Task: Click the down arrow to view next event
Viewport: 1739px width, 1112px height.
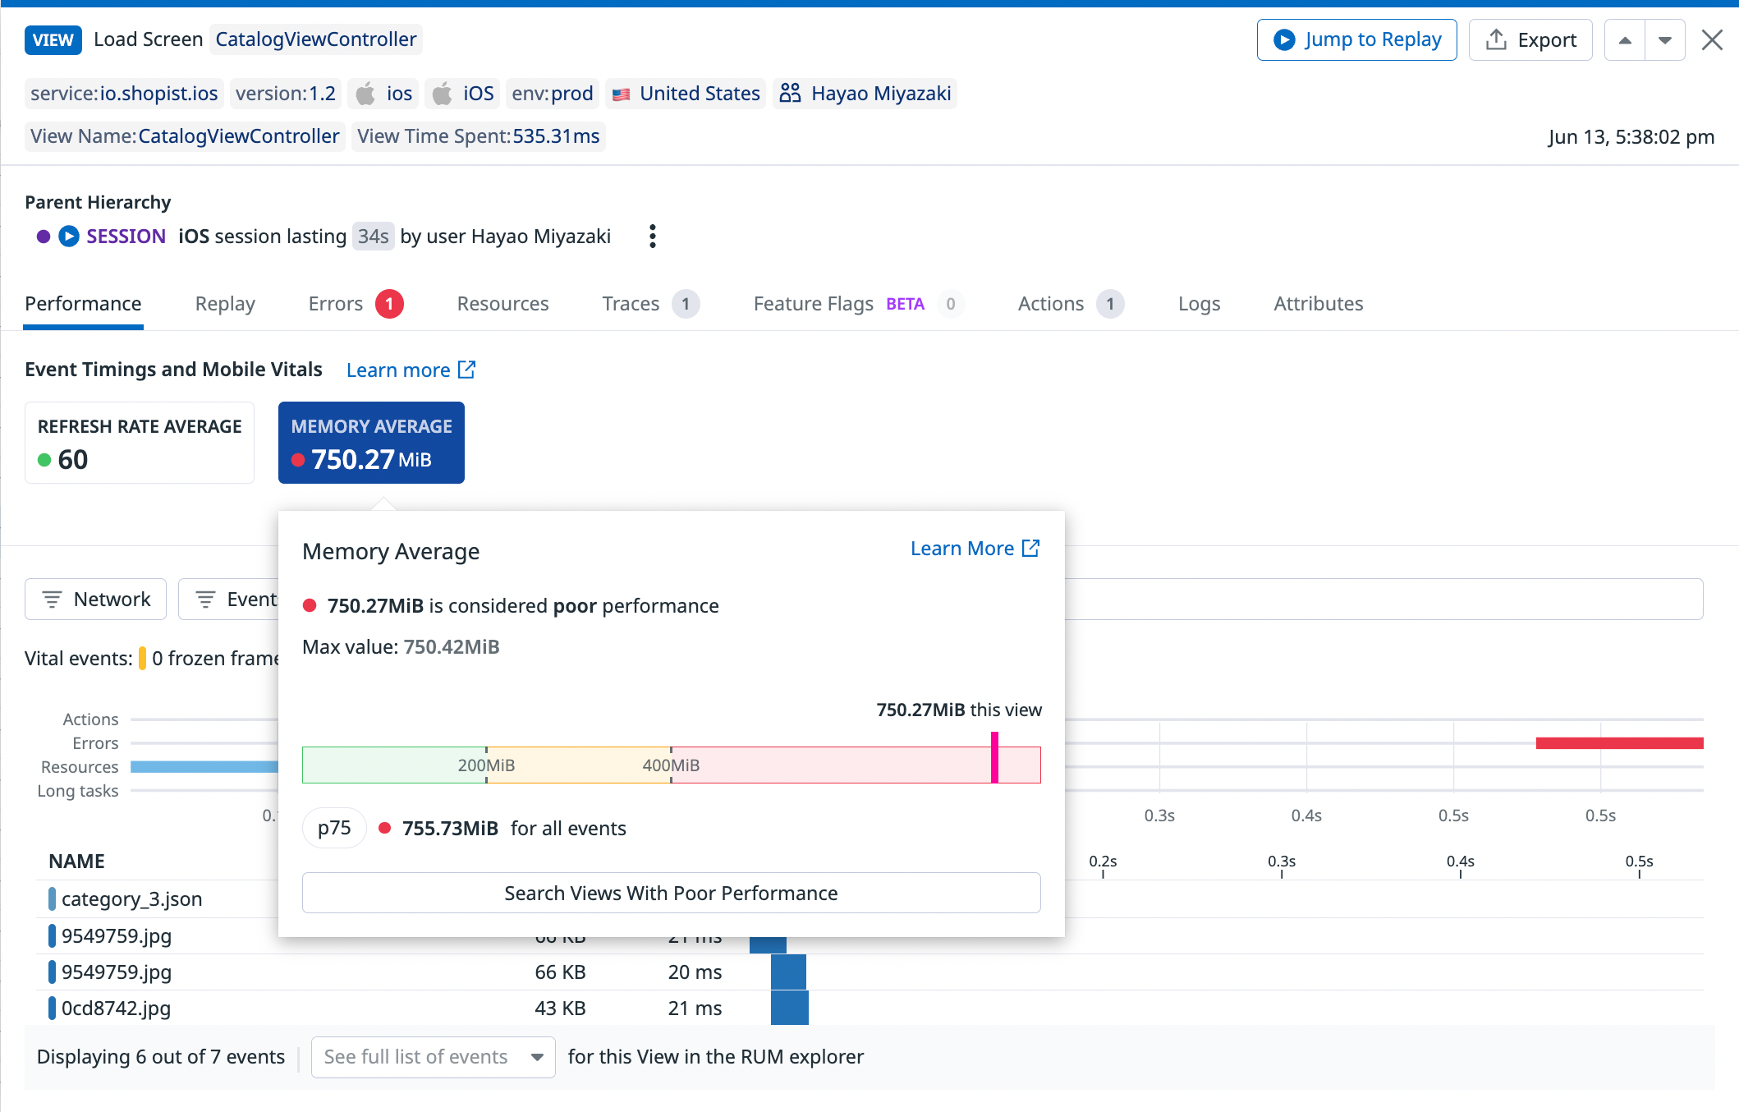Action: pyautogui.click(x=1665, y=39)
